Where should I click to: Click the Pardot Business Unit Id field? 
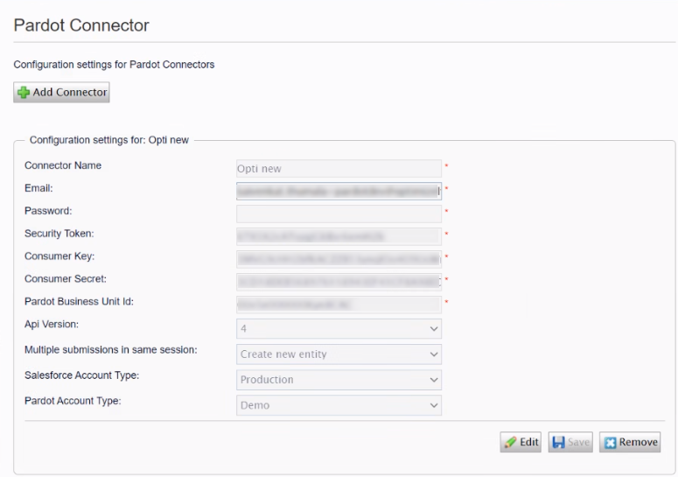pyautogui.click(x=339, y=305)
